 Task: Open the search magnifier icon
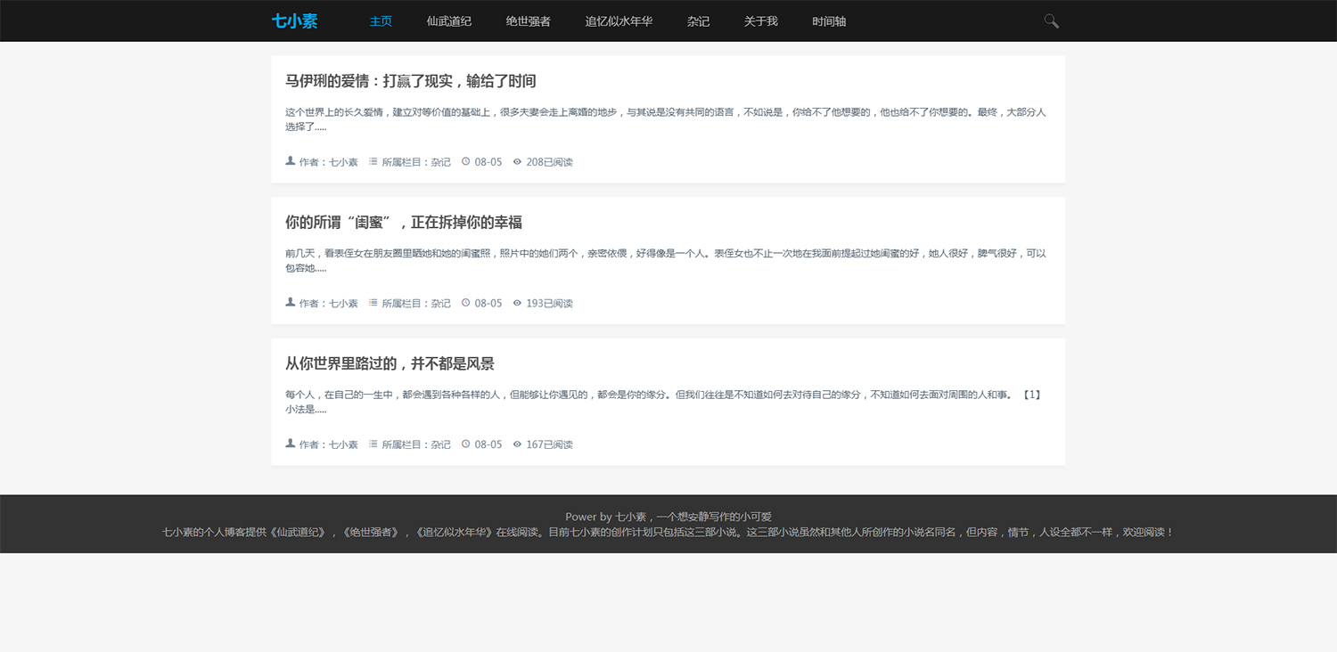click(1052, 21)
